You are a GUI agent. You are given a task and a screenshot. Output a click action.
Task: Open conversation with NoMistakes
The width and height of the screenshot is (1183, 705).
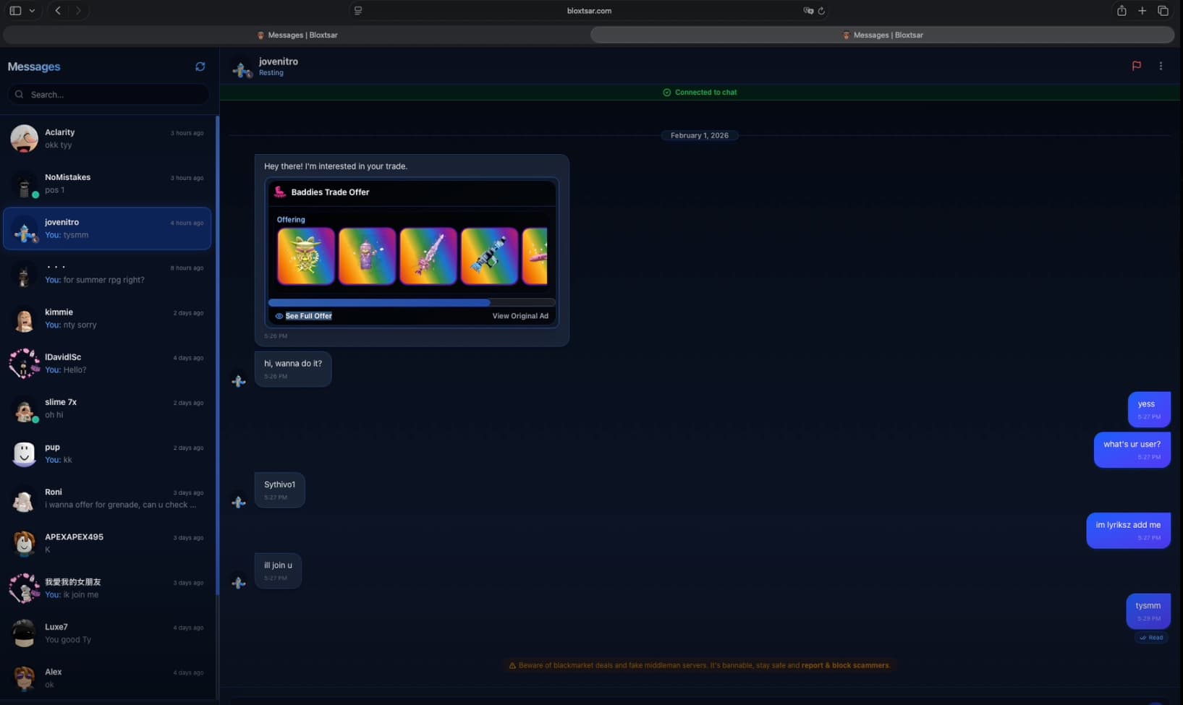[107, 184]
